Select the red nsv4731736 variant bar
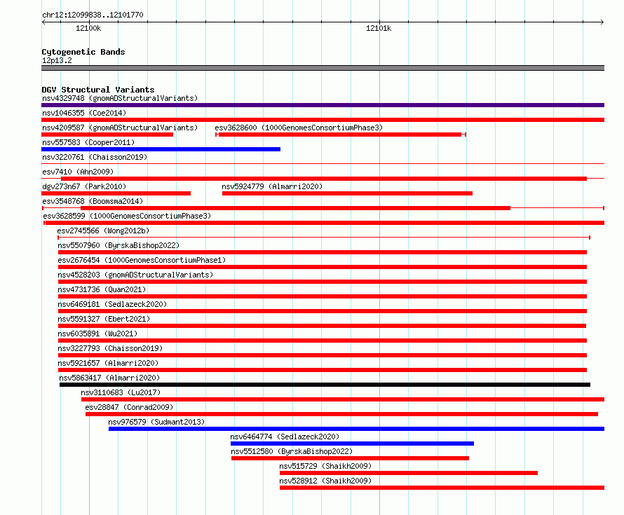 click(x=323, y=296)
